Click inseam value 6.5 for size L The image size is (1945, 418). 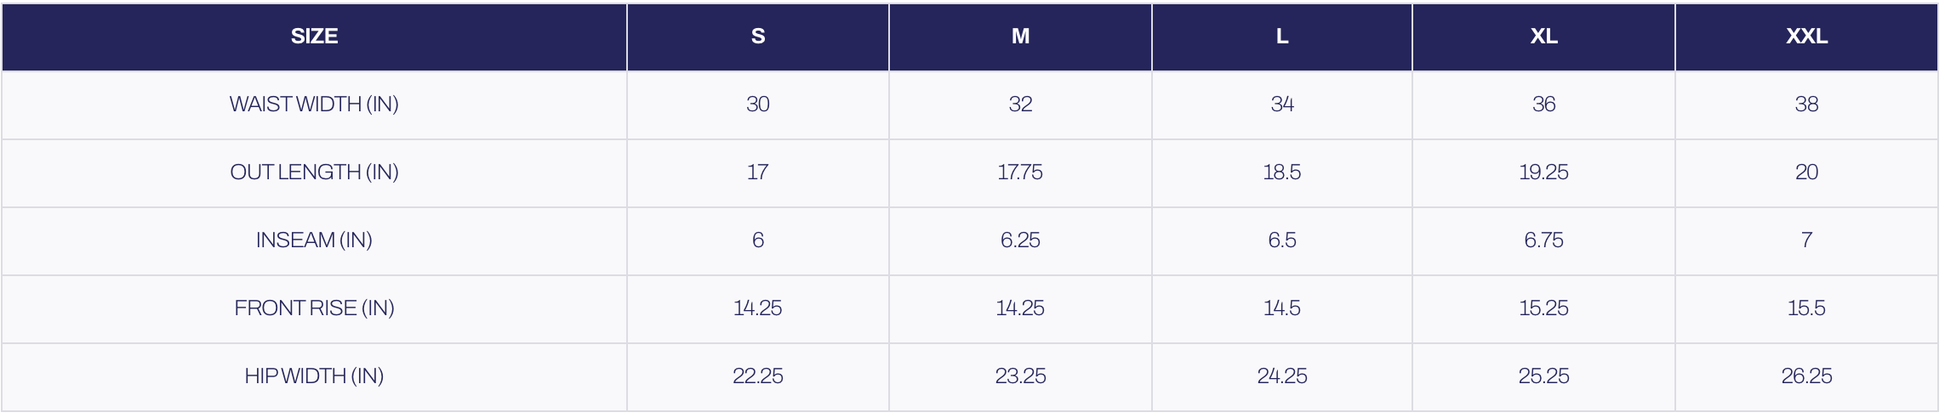coord(1281,240)
